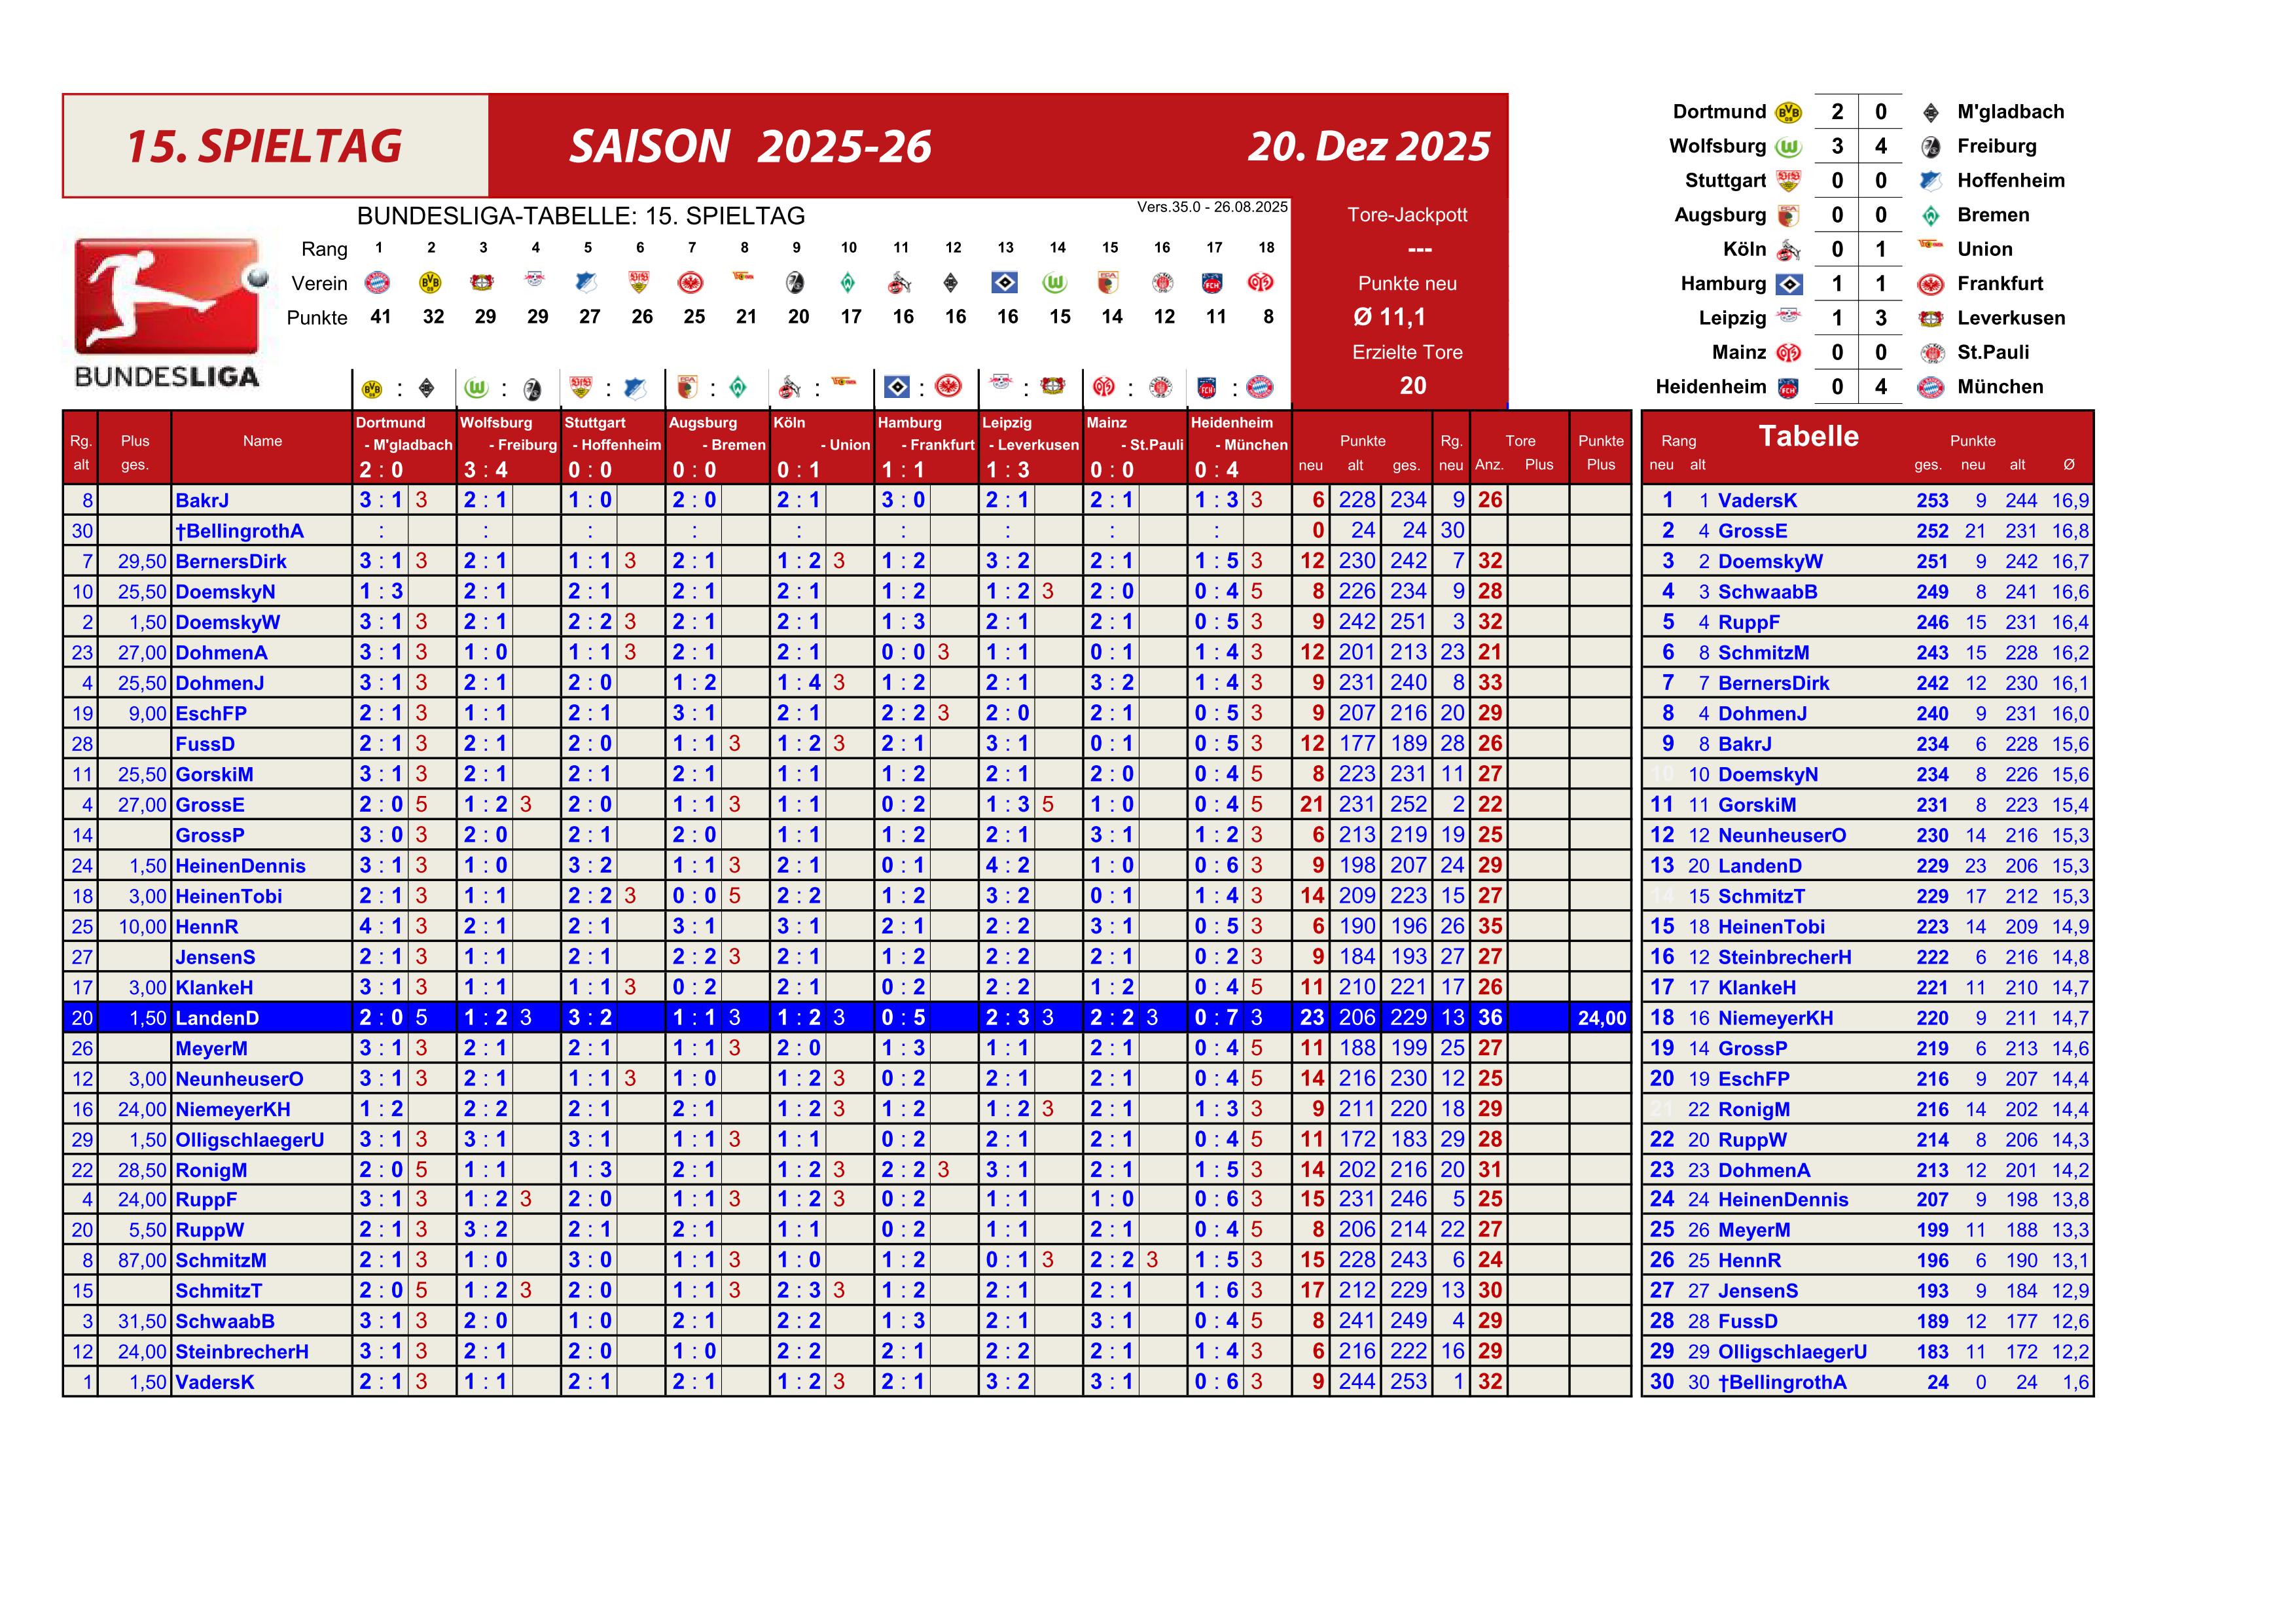The image size is (2296, 1624).
Task: Click the Heidenheim crest in the results list
Action: click(1789, 388)
